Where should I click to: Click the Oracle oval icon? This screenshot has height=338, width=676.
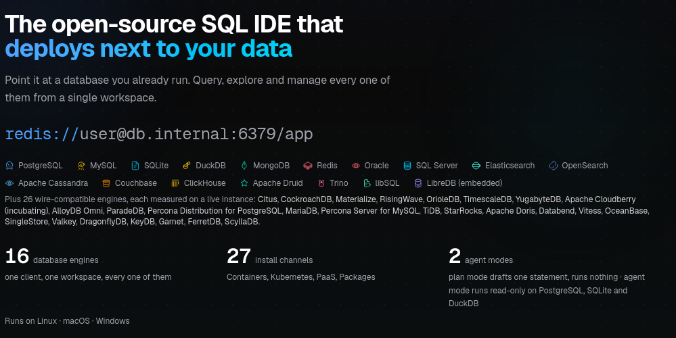356,166
